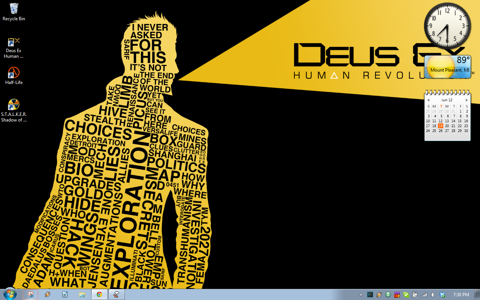Select date 30 in the bottom calendar row
Viewport: 480px width, 300px height.
pyautogui.click(x=466, y=131)
